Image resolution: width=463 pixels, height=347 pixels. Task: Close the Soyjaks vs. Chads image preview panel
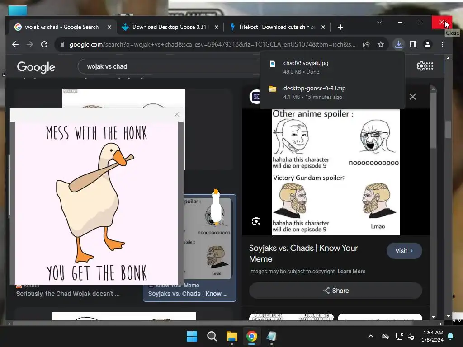(413, 97)
